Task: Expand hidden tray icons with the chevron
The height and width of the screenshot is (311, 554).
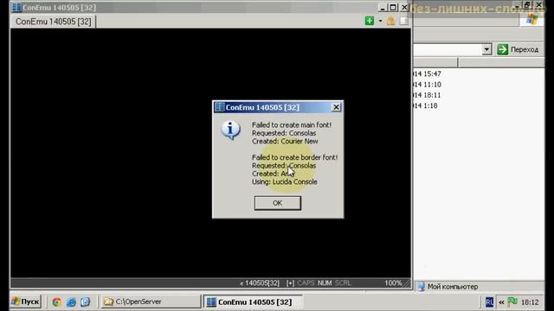Action: point(501,302)
